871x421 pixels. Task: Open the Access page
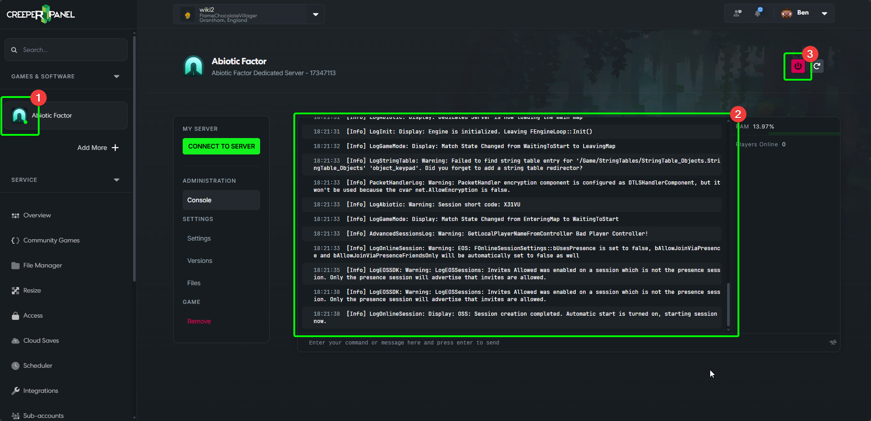[x=33, y=316]
